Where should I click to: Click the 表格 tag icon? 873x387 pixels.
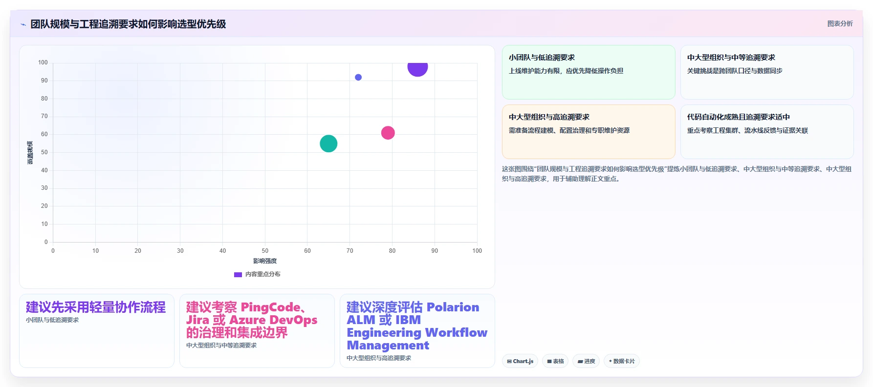[549, 362]
